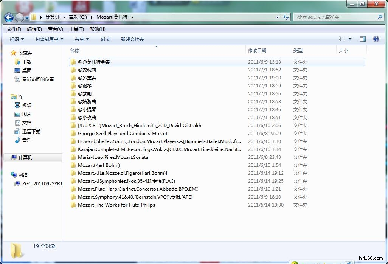
Task: Select 视频 library in sidebar
Action: pyautogui.click(x=26, y=105)
